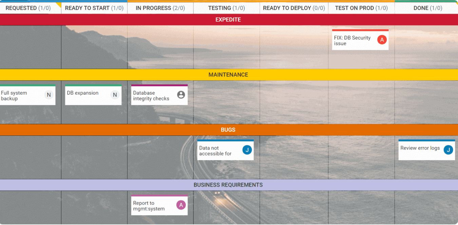Collapse the MAINTENANCE swimlane

[228, 75]
